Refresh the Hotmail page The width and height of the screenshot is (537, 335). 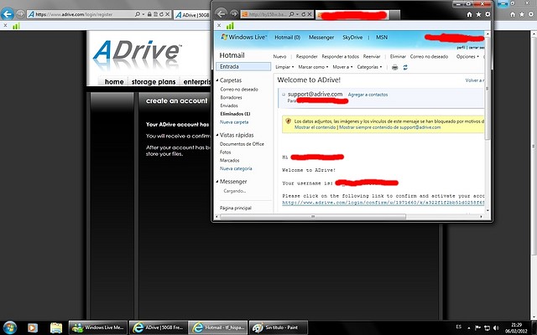click(303, 14)
